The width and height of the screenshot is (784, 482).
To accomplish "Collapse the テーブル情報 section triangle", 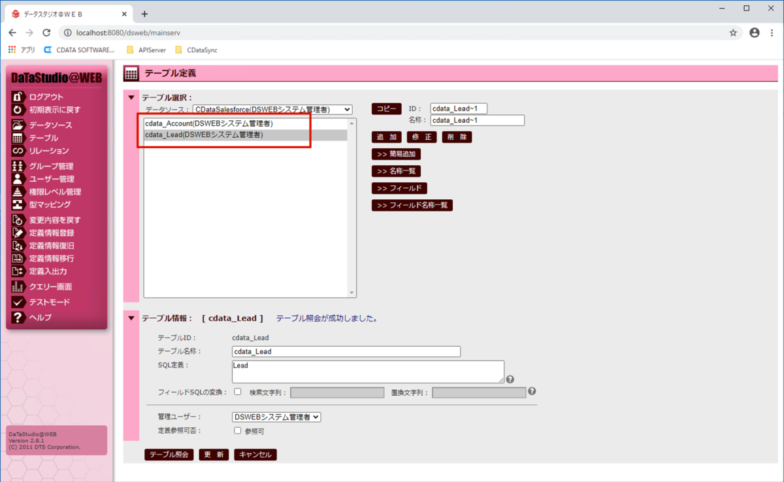I will coord(131,318).
